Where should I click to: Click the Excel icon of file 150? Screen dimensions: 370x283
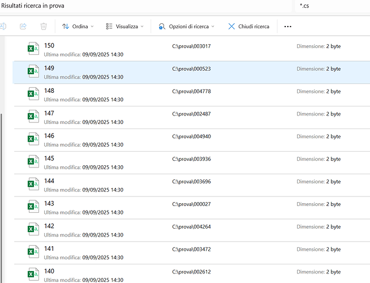pos(33,49)
